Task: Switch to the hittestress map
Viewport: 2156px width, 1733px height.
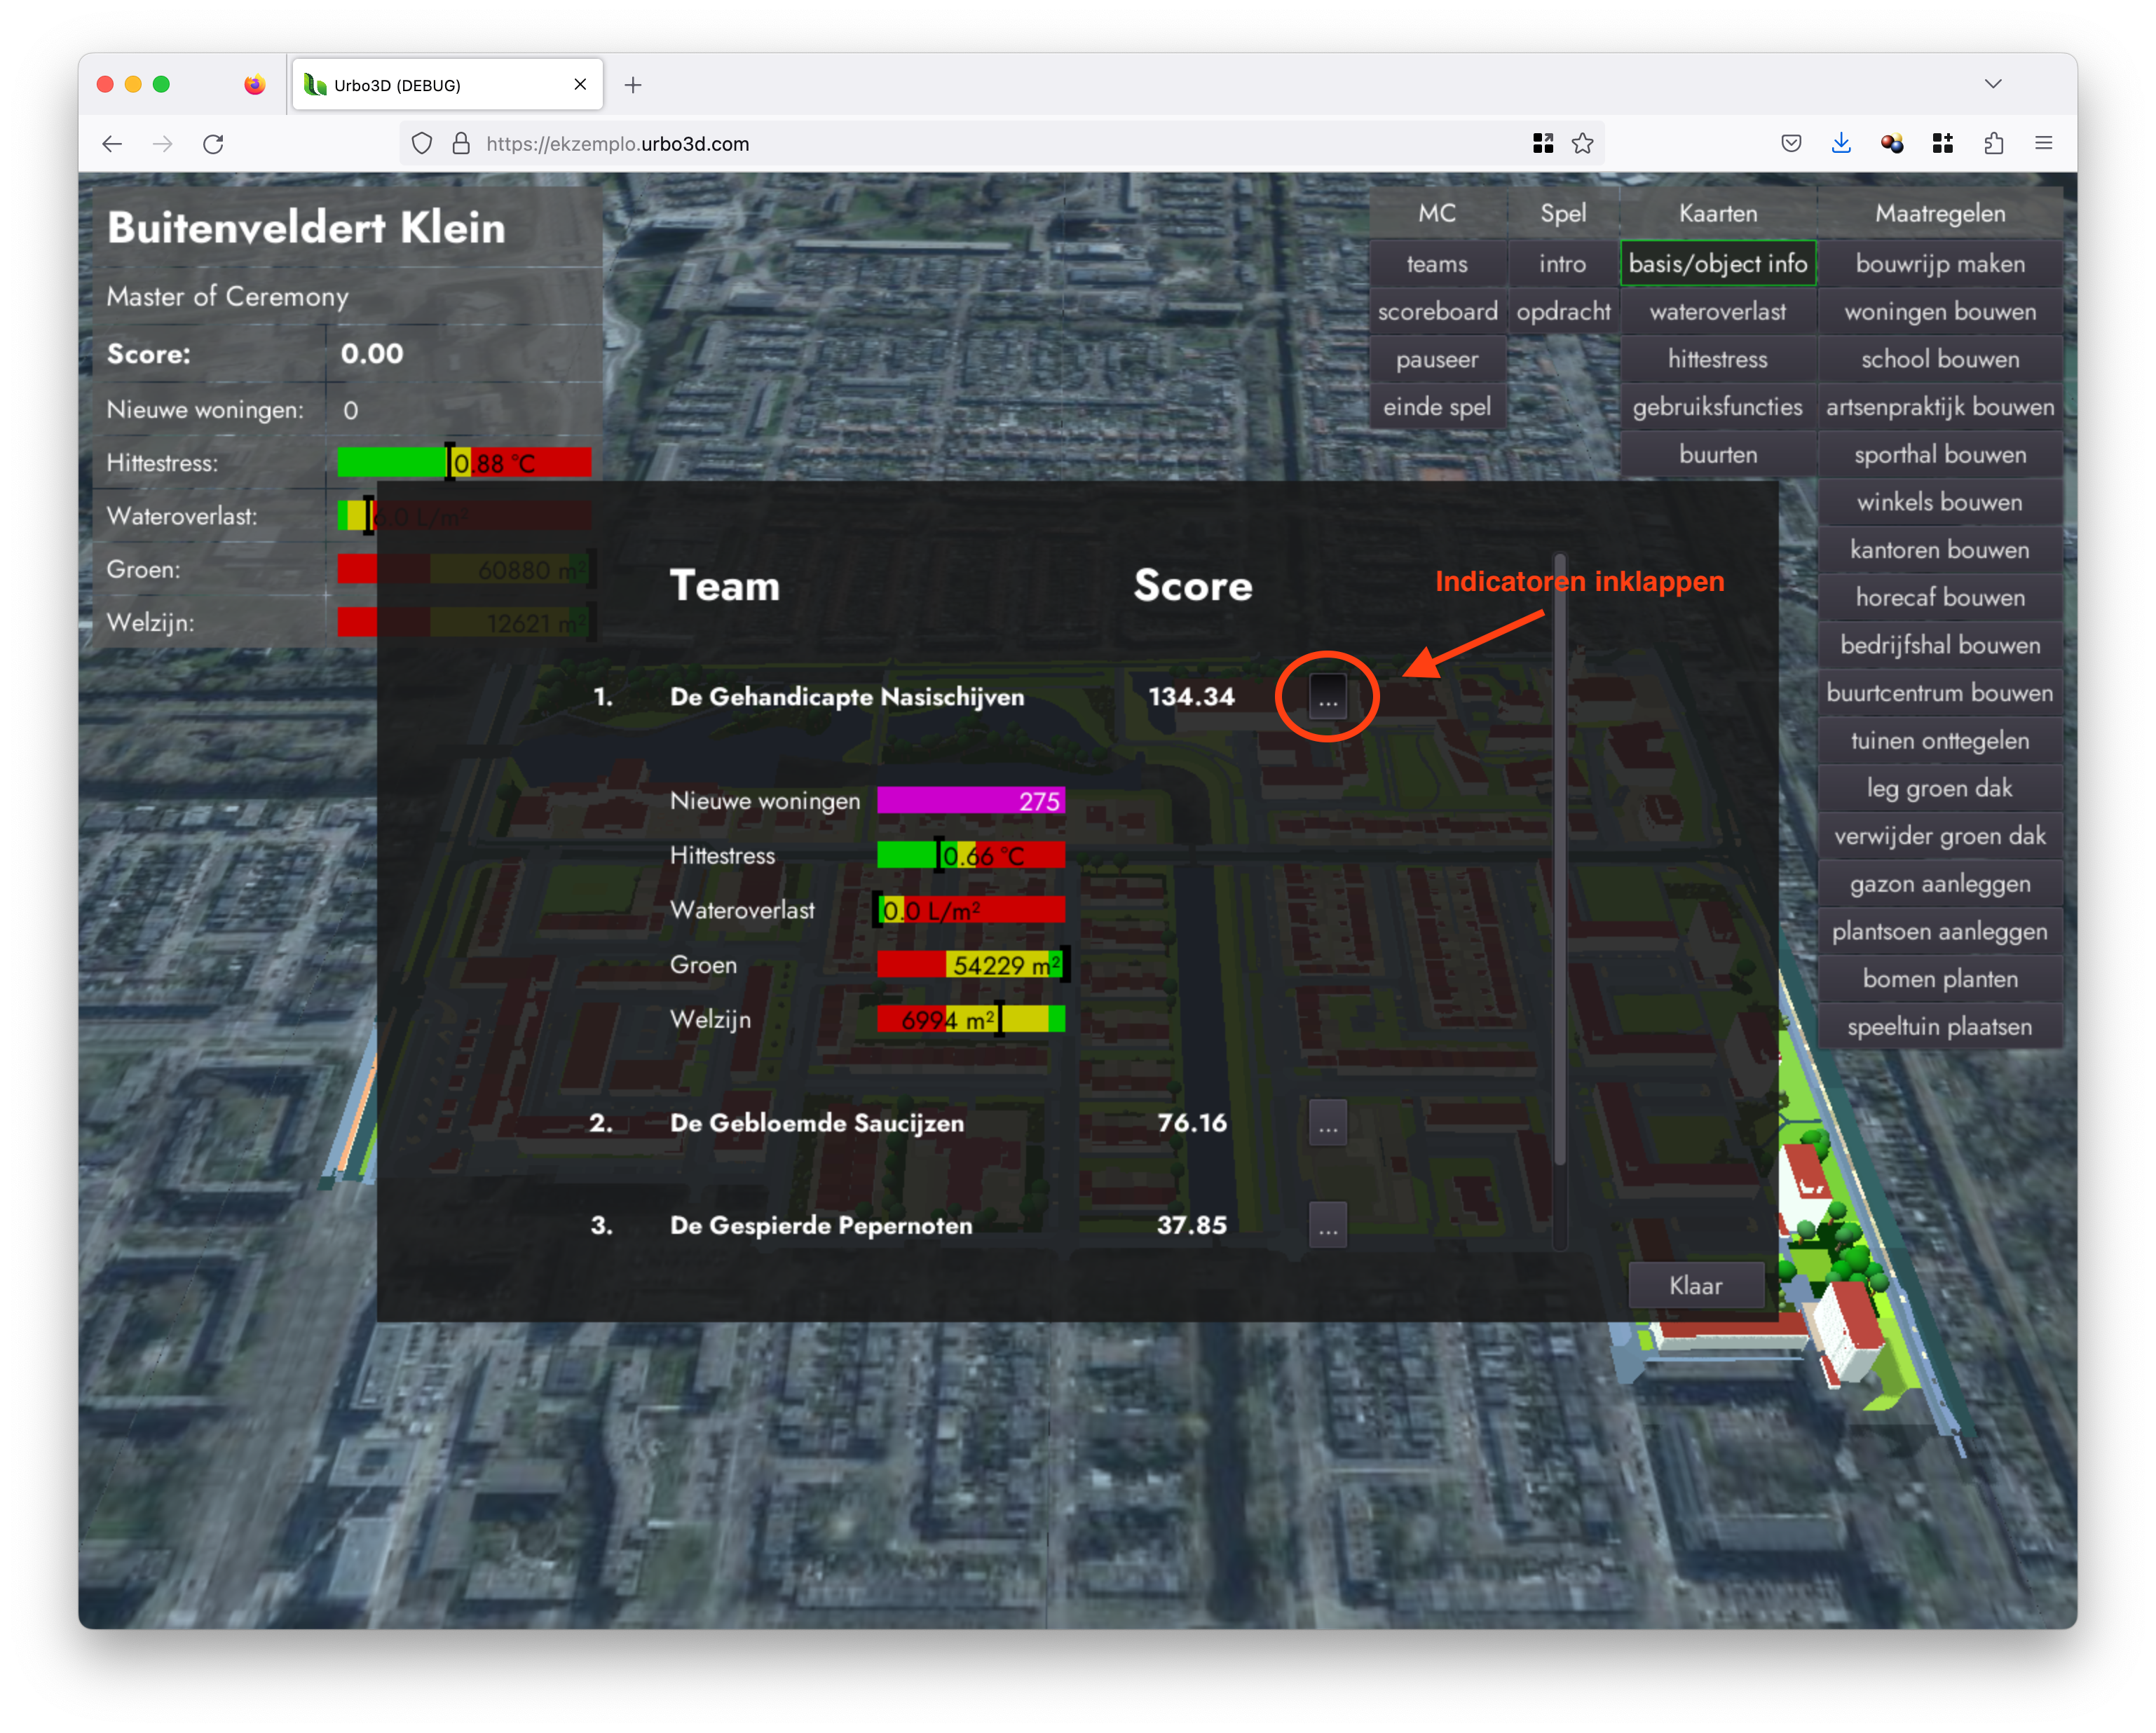Action: [x=1718, y=360]
